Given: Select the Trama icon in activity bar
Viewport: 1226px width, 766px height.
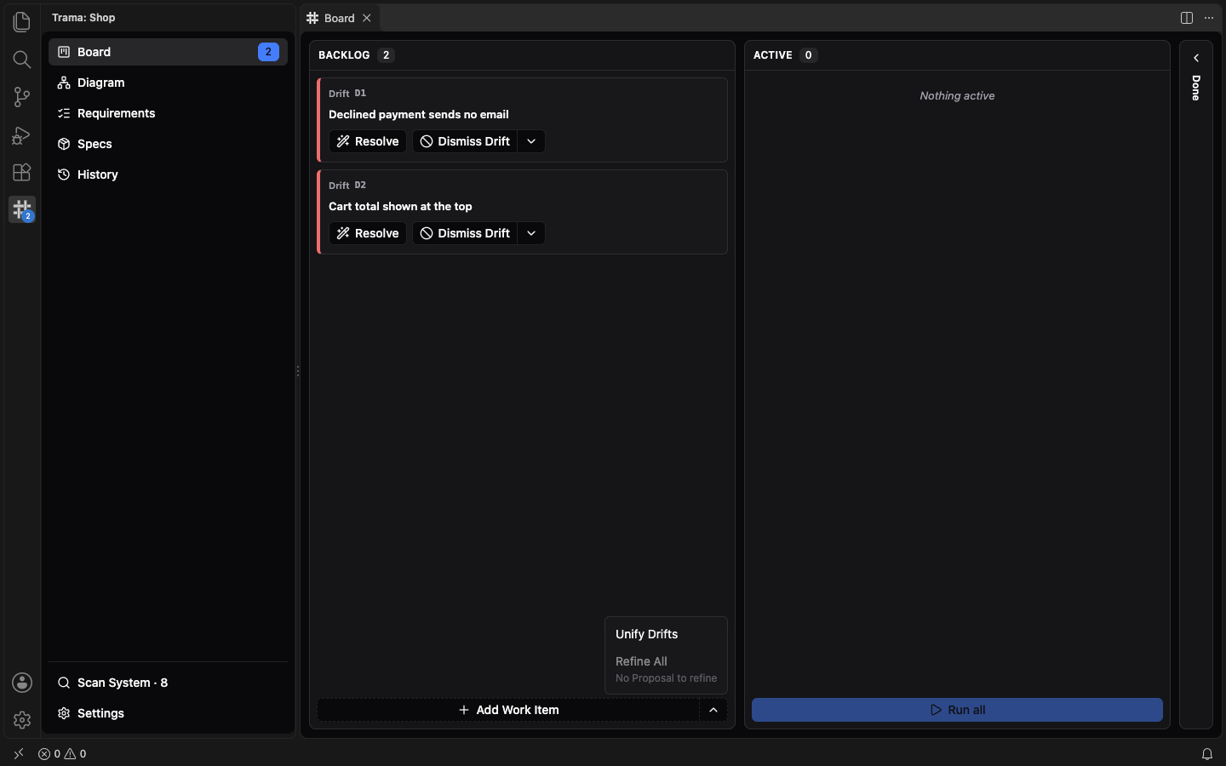Looking at the screenshot, I should [x=22, y=209].
